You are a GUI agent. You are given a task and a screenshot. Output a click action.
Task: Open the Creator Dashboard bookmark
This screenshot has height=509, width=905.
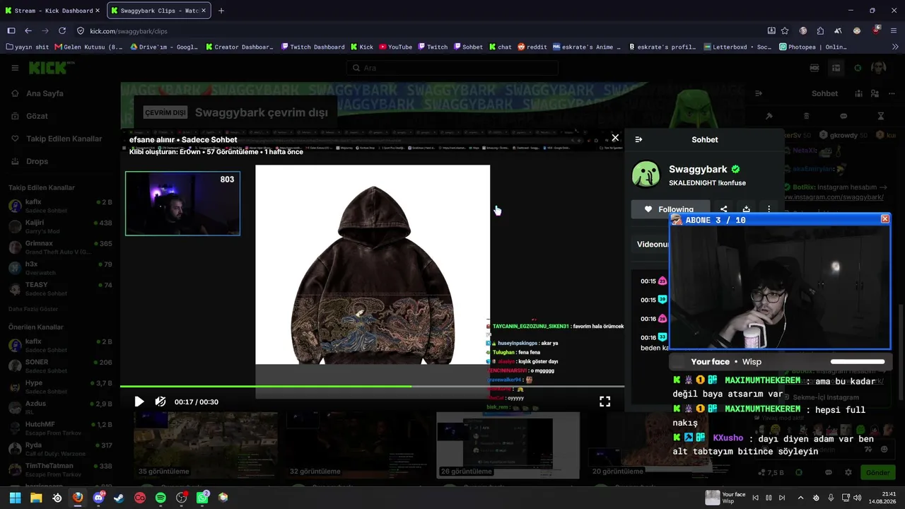click(x=240, y=47)
